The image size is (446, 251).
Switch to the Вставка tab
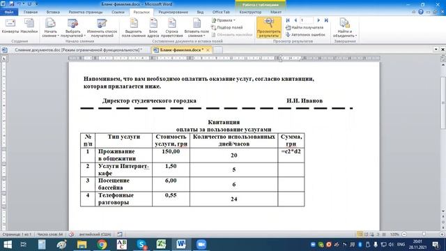tap(53, 13)
